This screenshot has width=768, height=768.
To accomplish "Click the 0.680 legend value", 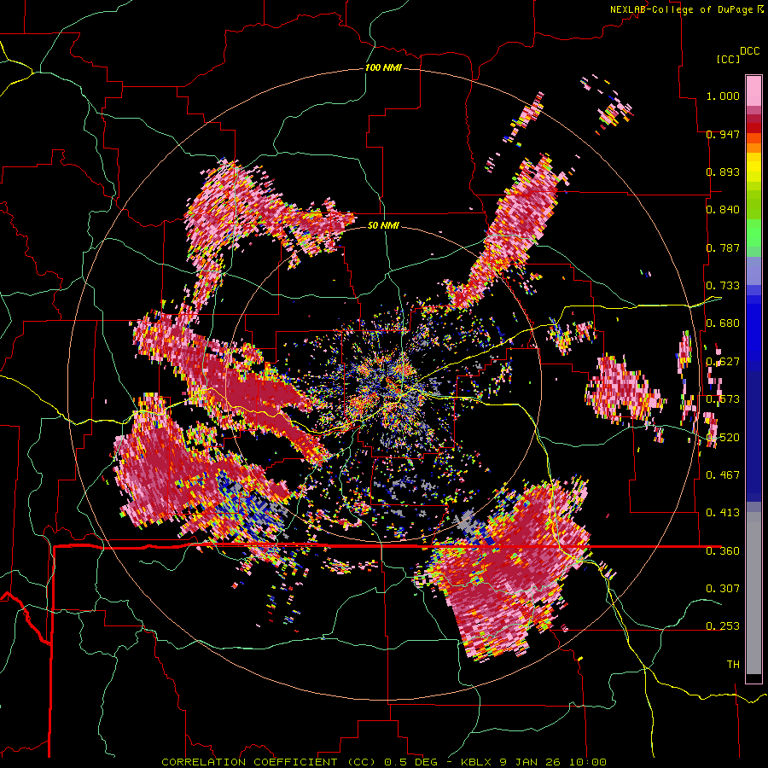I will tap(723, 323).
